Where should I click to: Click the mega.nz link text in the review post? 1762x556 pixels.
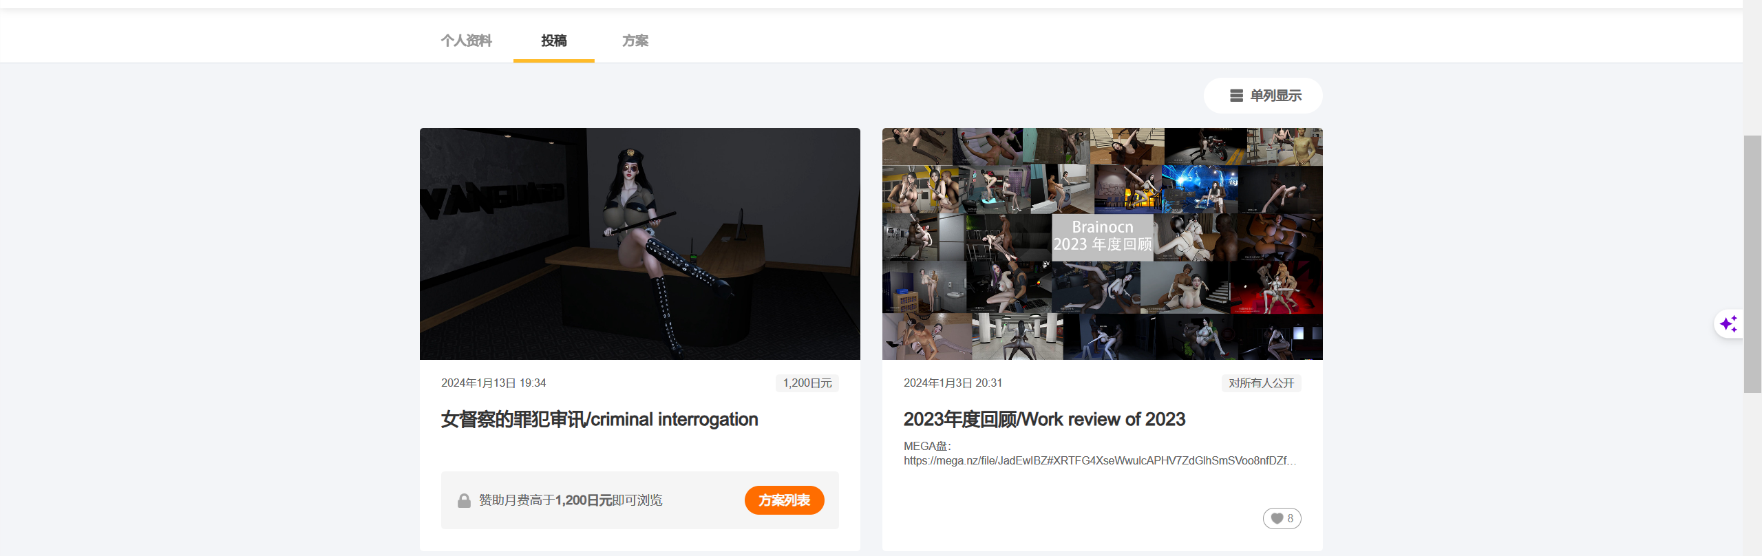click(1100, 460)
